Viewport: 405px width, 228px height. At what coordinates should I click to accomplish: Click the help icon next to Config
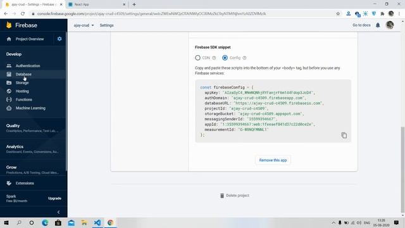(244, 58)
